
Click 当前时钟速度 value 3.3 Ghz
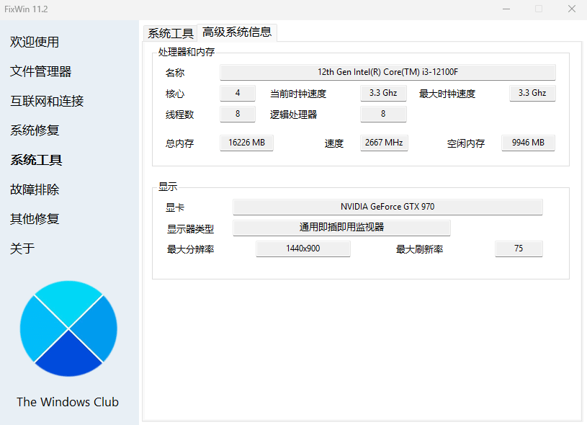click(383, 93)
